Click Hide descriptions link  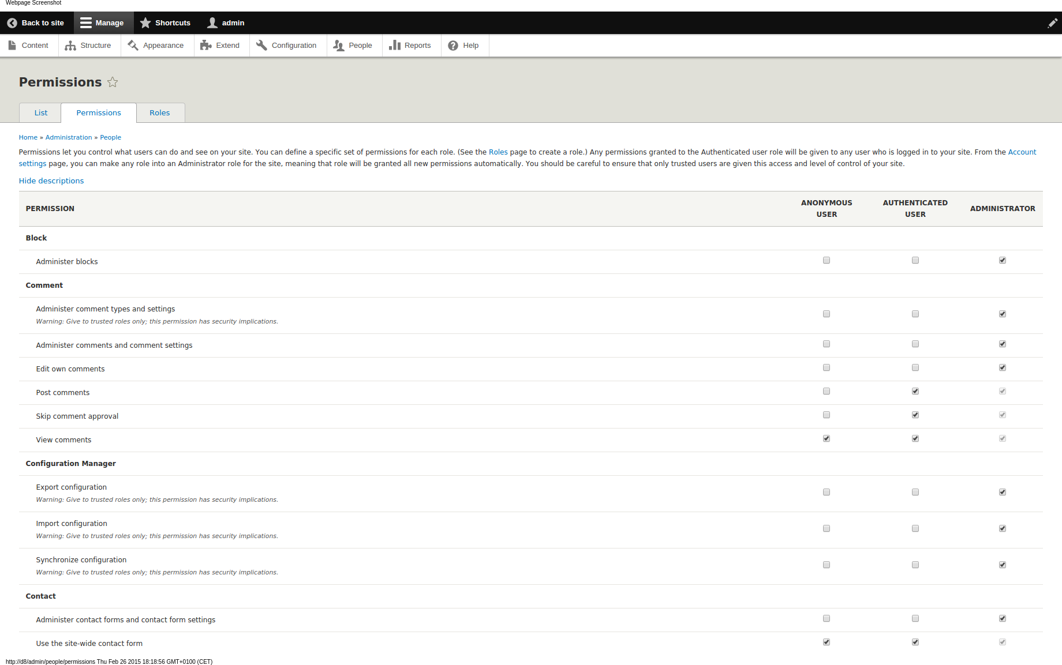pos(51,181)
